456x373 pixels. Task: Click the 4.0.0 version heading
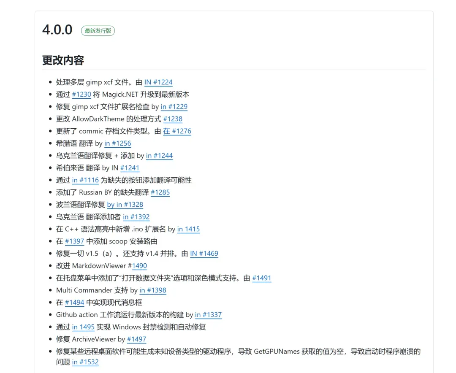click(x=57, y=30)
